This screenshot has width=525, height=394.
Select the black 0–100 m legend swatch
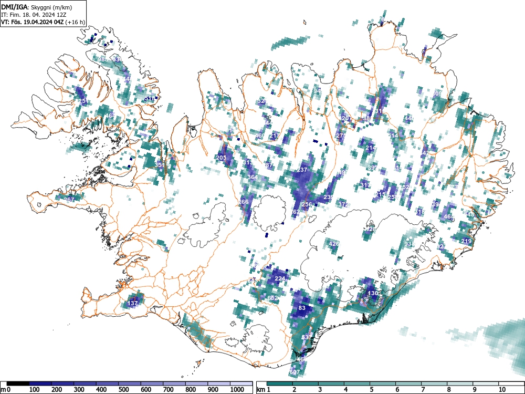(18, 383)
